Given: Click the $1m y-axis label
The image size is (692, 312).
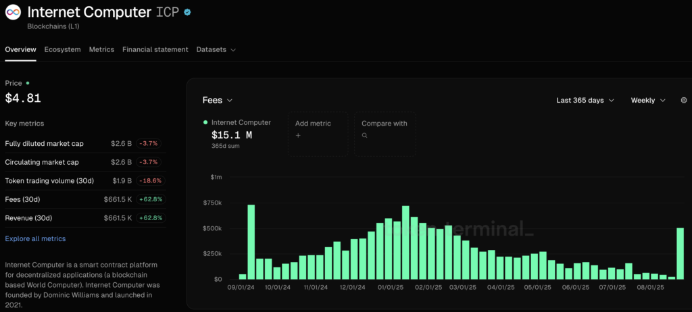Looking at the screenshot, I should pos(216,177).
